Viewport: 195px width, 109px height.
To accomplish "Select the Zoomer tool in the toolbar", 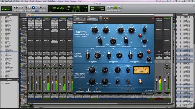I will [x=26, y=7].
